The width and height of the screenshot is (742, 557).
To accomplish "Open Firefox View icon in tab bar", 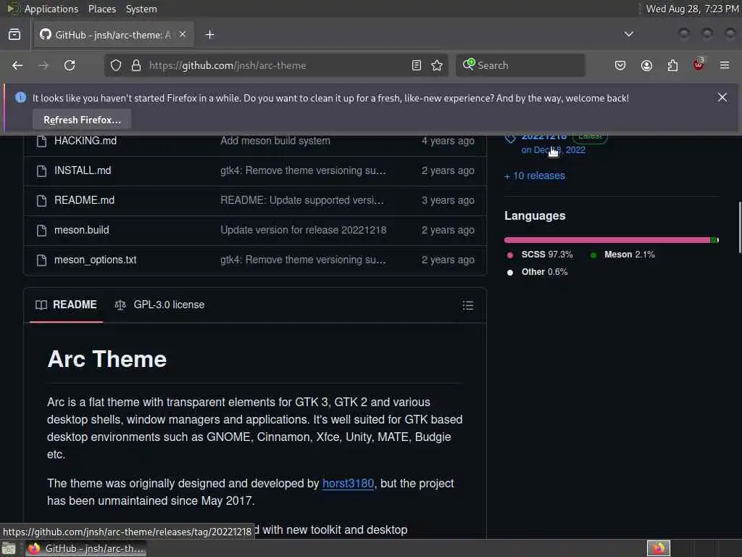I will (14, 35).
